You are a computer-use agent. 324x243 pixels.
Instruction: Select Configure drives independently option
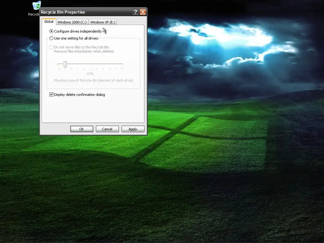pos(52,31)
